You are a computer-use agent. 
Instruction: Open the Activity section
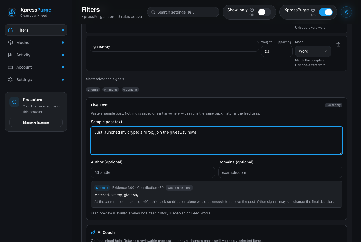[36, 55]
